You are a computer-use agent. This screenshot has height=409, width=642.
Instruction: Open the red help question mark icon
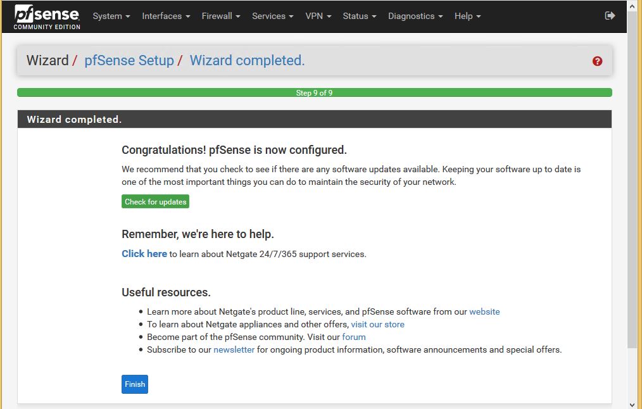coord(598,61)
